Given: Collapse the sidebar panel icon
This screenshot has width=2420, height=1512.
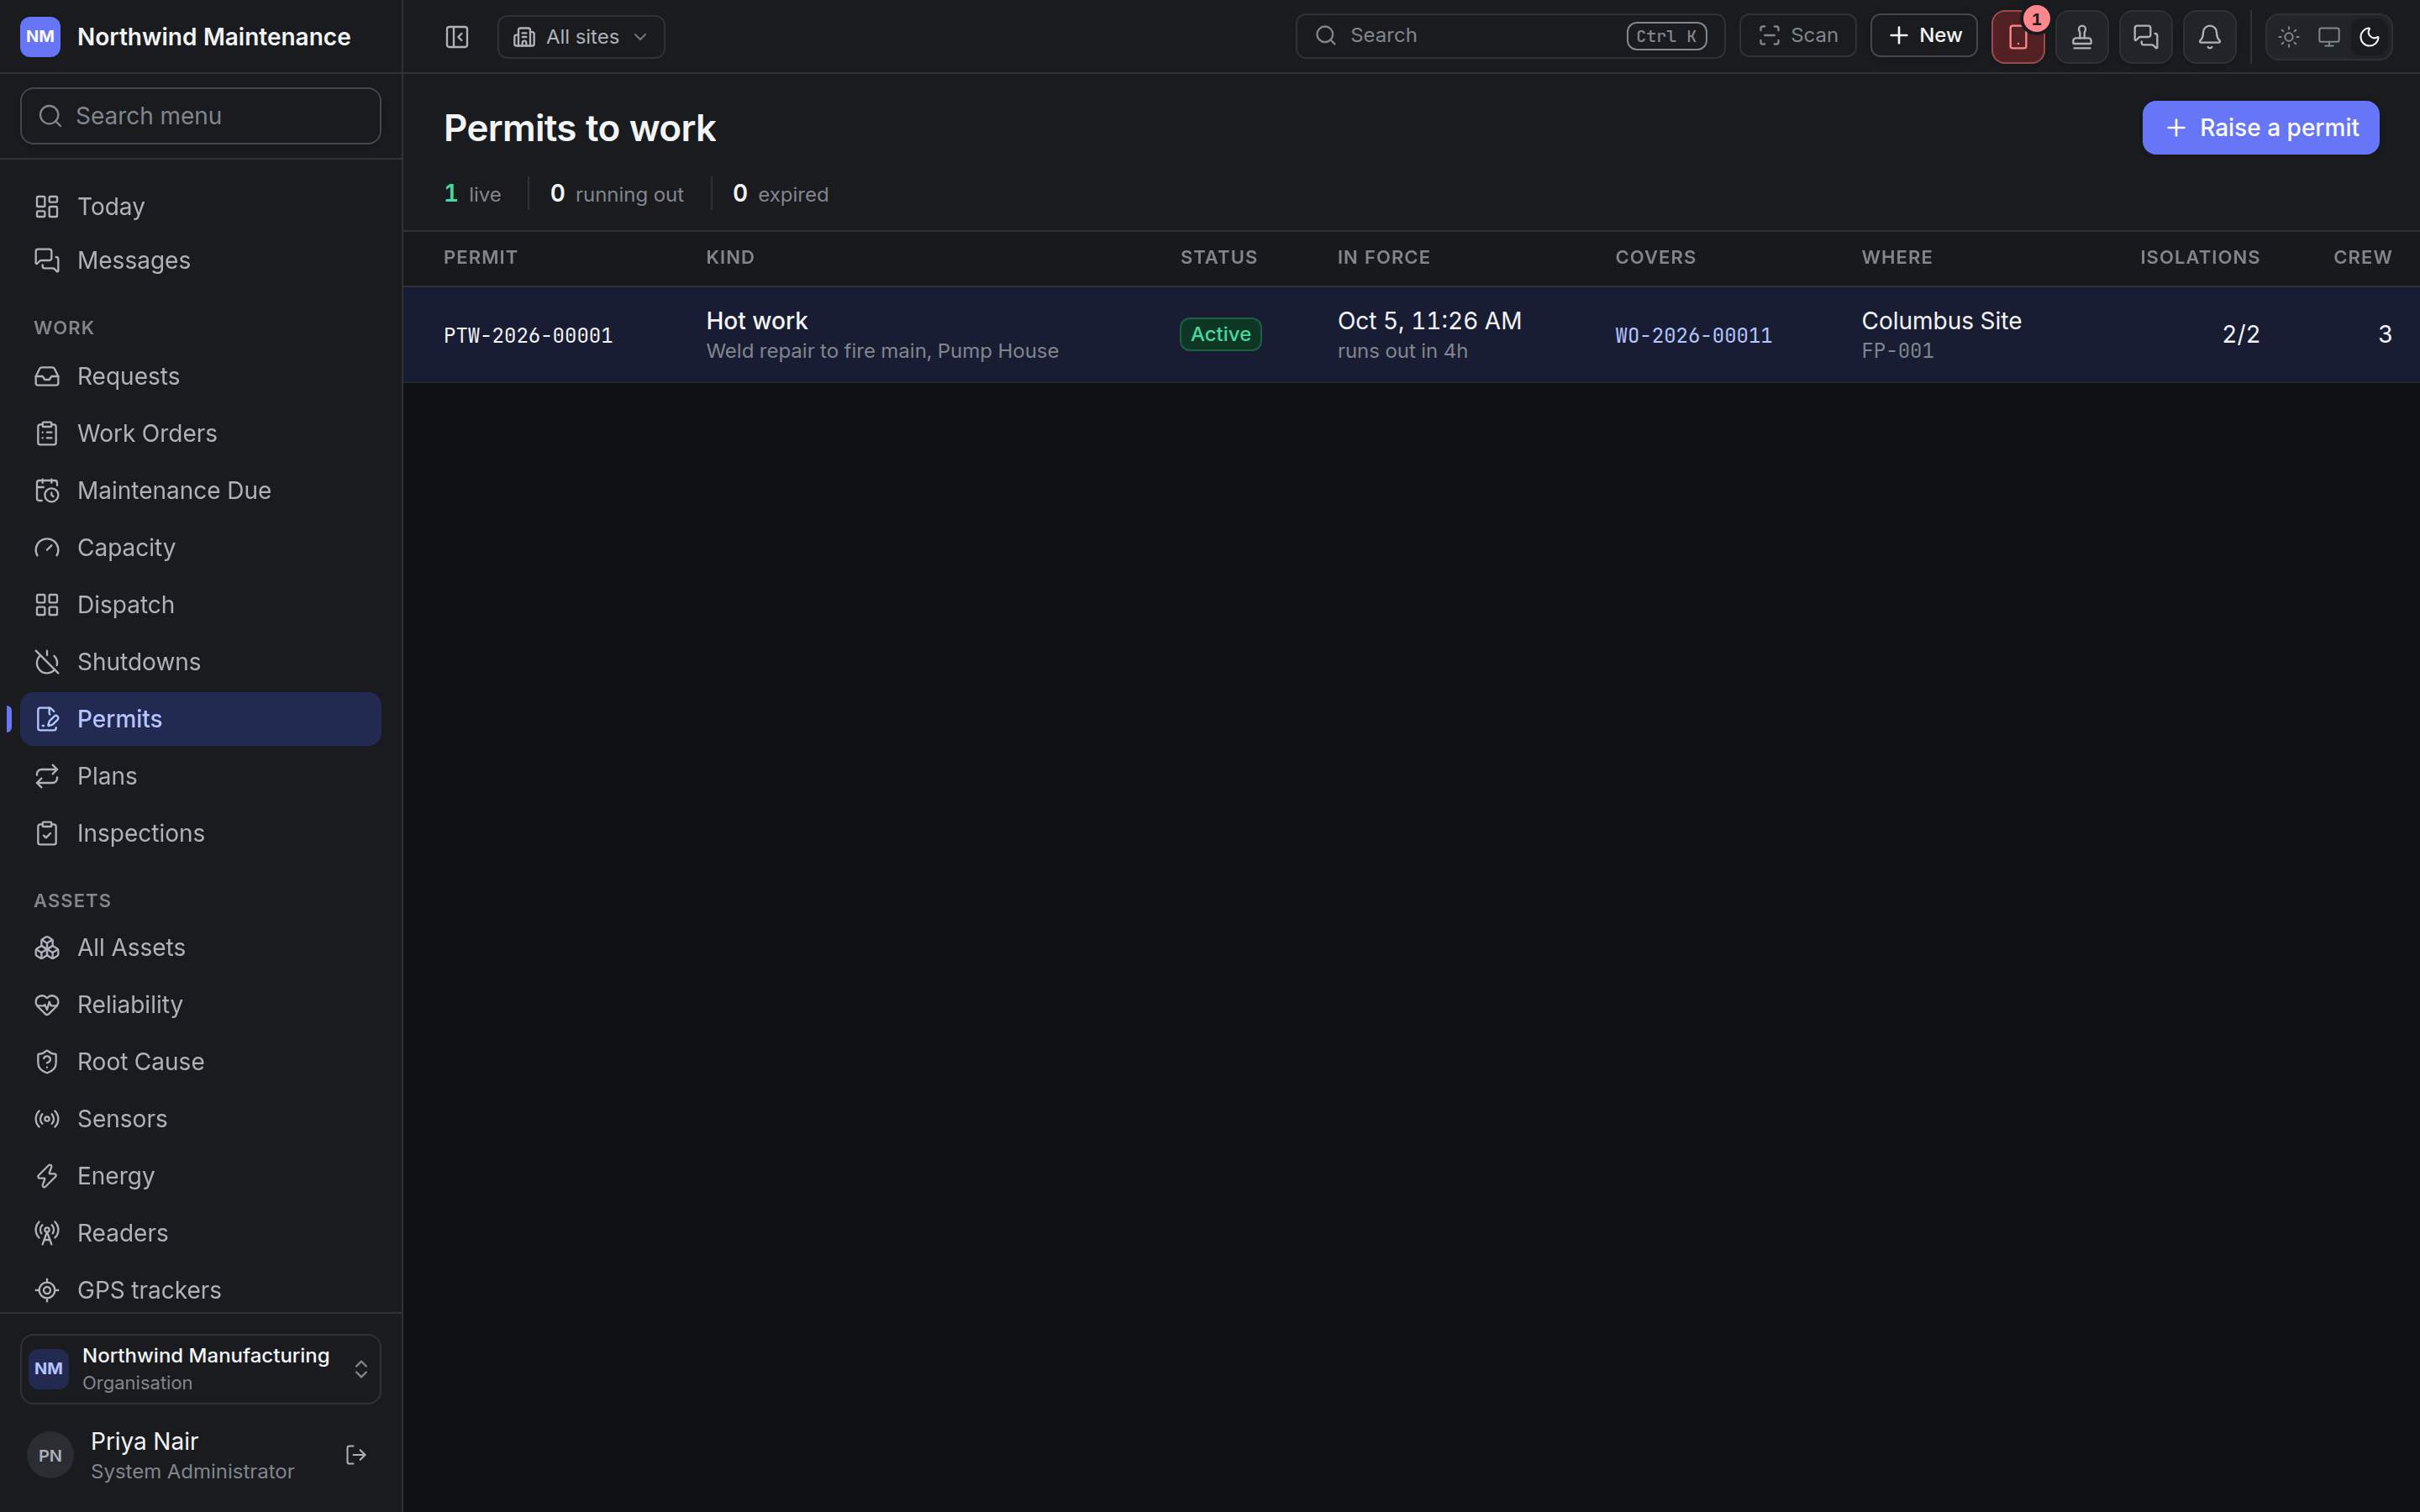Looking at the screenshot, I should (457, 37).
